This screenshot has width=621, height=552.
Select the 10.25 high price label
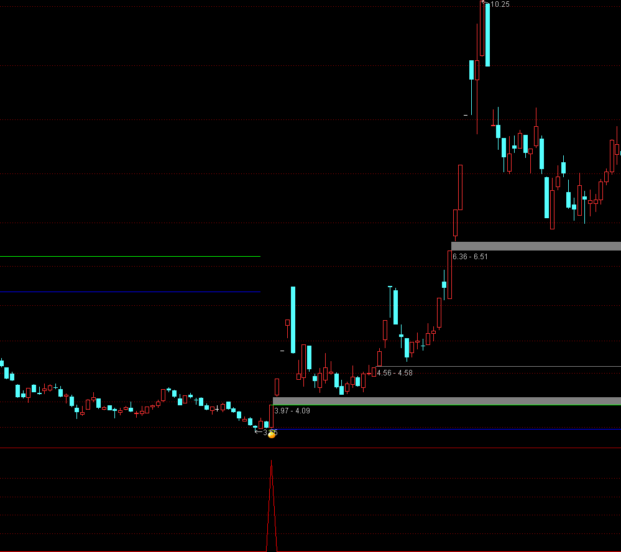tap(500, 4)
